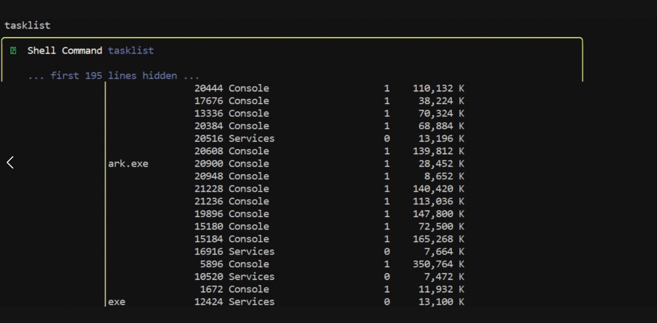Click the green status icon beside Shell Command
This screenshot has height=323, width=657.
13,51
